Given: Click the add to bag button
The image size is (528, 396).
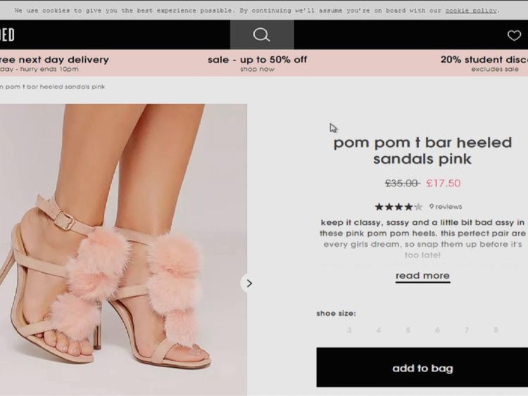Looking at the screenshot, I should tap(422, 368).
